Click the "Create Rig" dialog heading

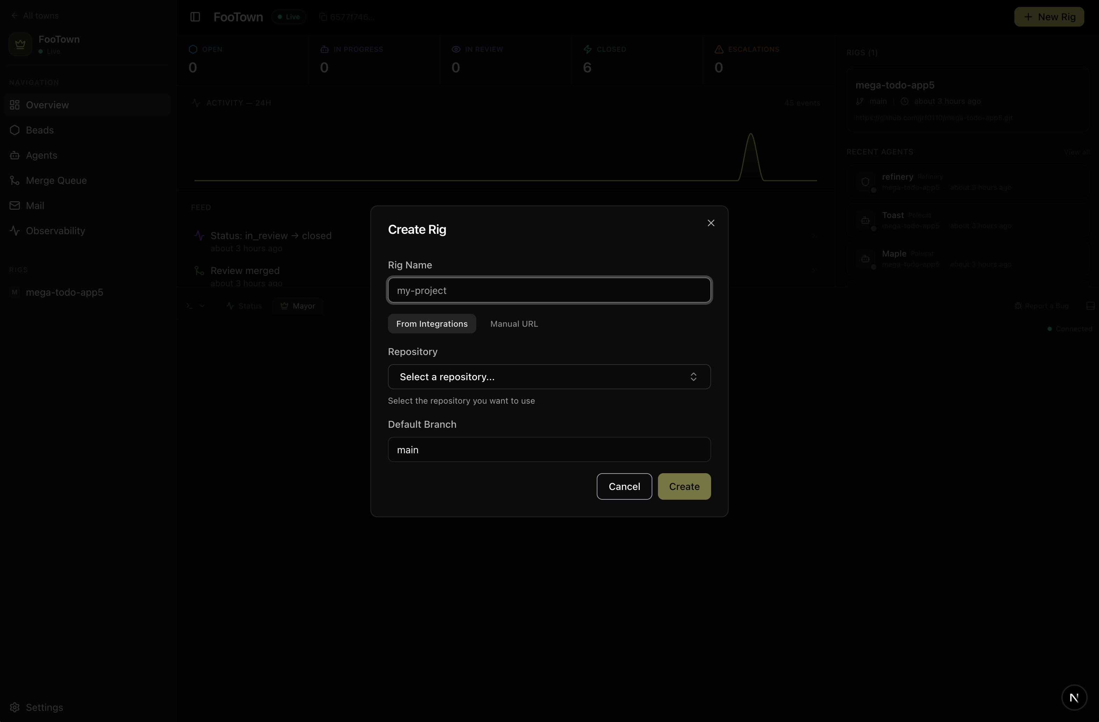(417, 230)
